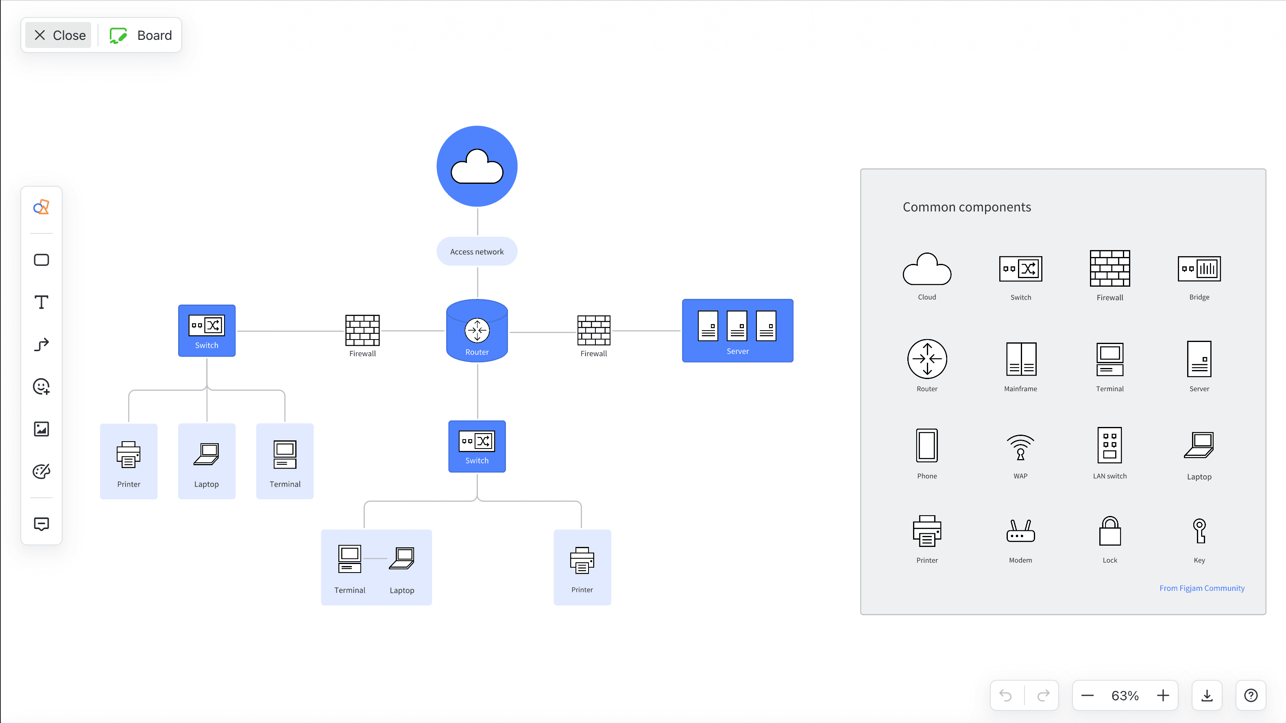Select the rectangle frame tool

click(41, 260)
